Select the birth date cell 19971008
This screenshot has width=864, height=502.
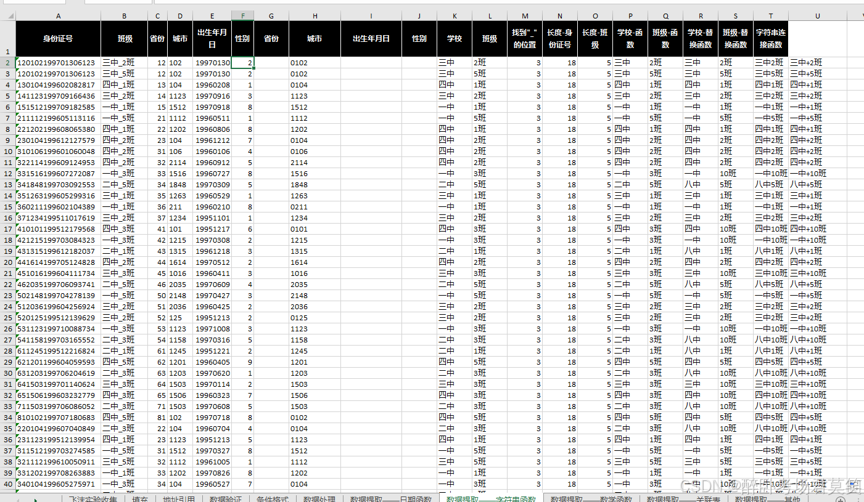coord(212,328)
